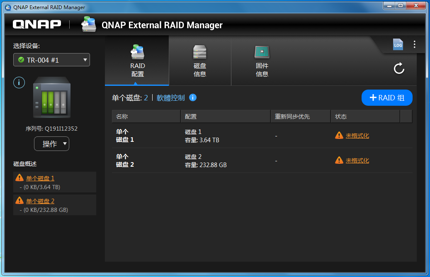Open 未格式化 link for 磁盘 2

357,161
